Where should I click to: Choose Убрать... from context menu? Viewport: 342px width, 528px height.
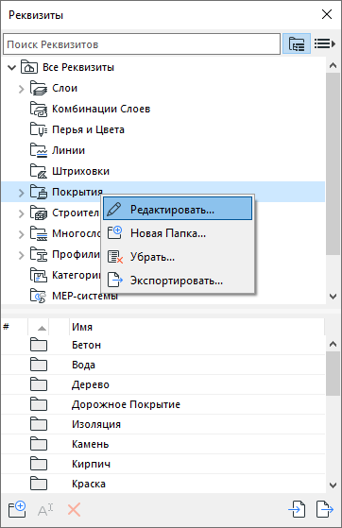(x=178, y=257)
